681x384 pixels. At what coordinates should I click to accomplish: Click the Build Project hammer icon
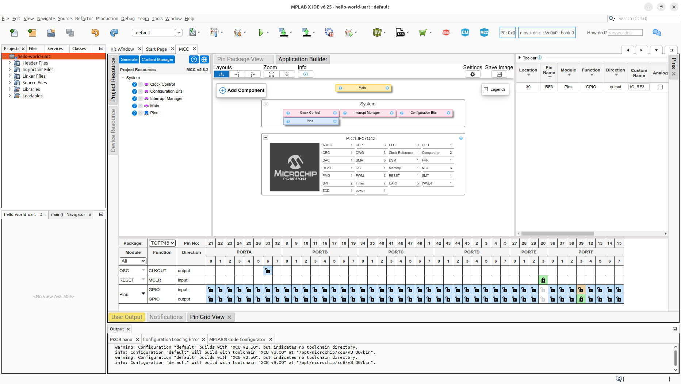point(214,33)
